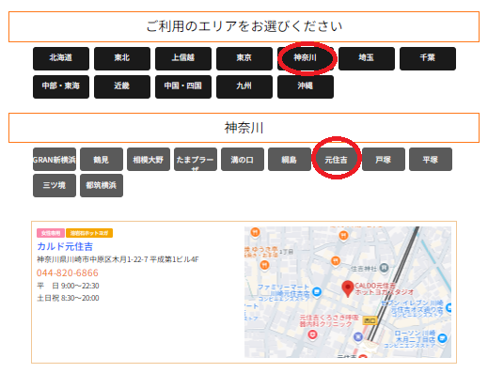Click the pink 女性専用 tag
Viewport: 488px width, 373px height.
coord(51,233)
